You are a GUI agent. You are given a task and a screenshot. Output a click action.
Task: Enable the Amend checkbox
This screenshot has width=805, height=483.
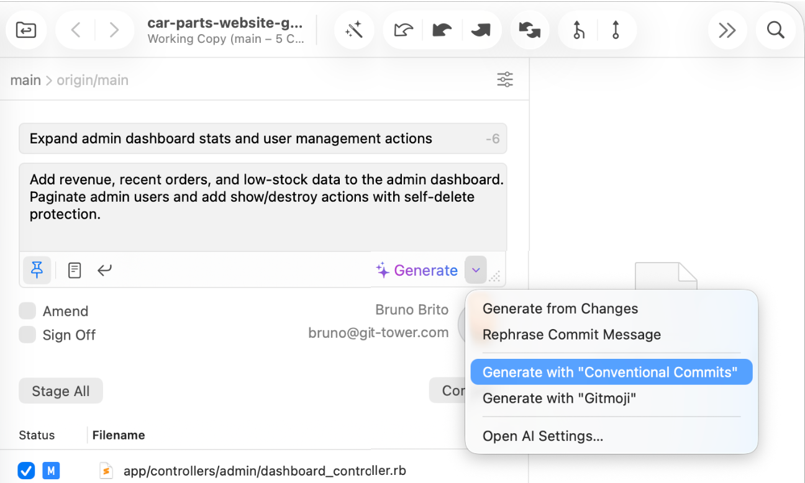click(27, 310)
